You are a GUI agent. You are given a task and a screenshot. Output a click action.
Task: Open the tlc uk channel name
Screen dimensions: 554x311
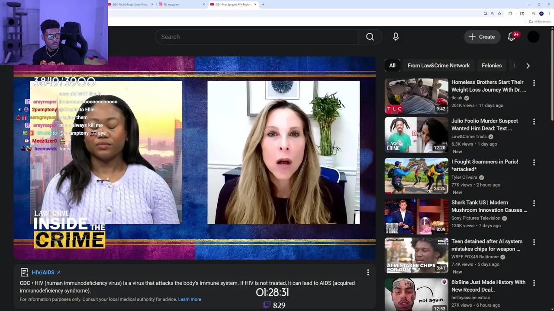[457, 98]
